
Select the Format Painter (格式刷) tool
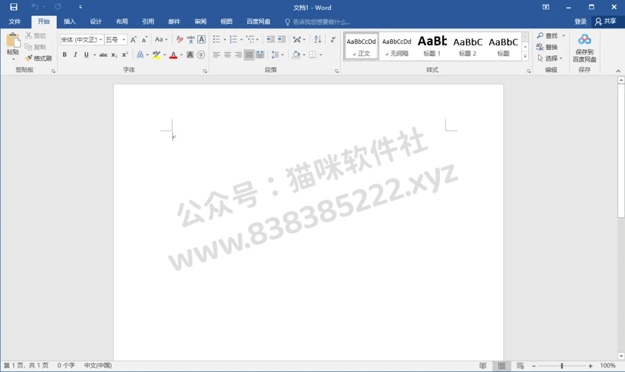click(38, 58)
